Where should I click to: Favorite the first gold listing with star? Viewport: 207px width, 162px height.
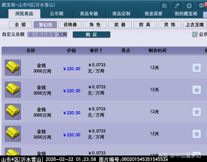click(x=197, y=68)
